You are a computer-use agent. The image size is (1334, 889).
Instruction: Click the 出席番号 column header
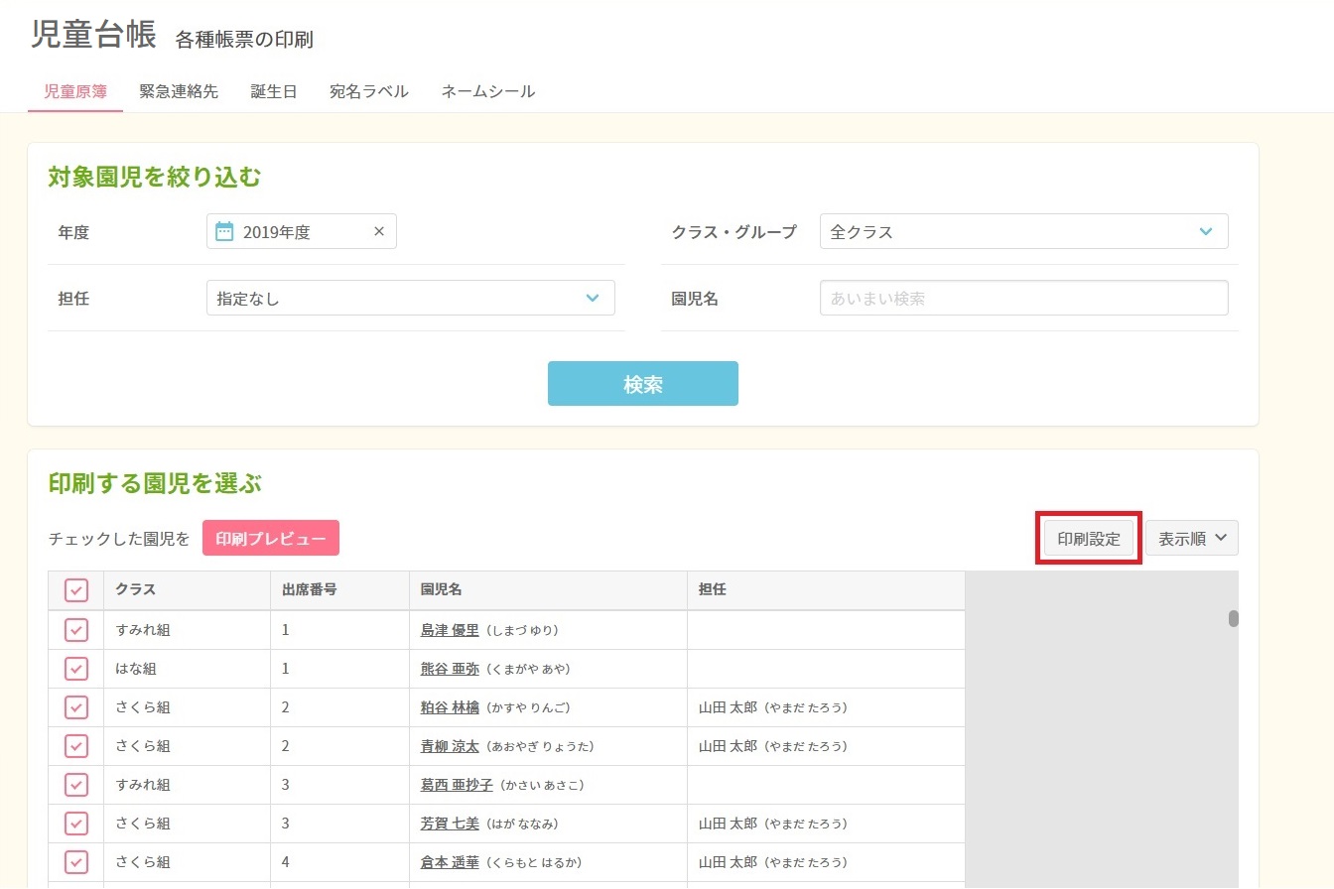[x=339, y=590]
